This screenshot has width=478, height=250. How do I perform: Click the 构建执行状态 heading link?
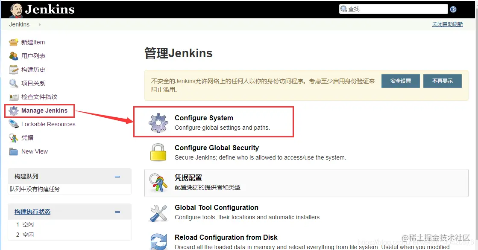32,212
